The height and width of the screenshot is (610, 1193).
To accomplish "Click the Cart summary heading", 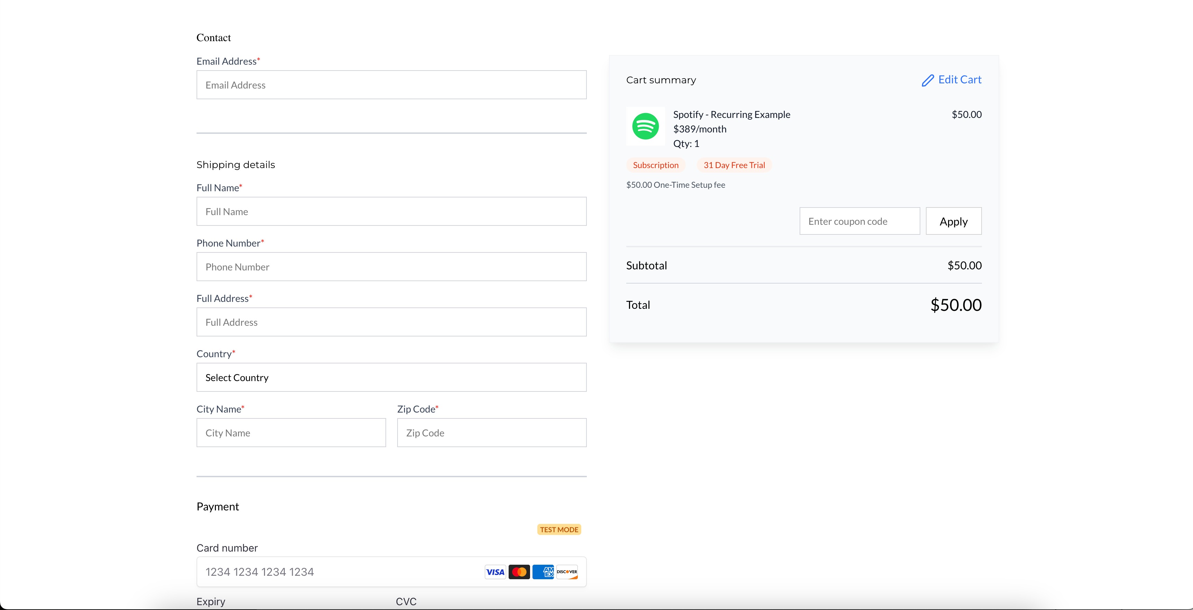I will (661, 80).
